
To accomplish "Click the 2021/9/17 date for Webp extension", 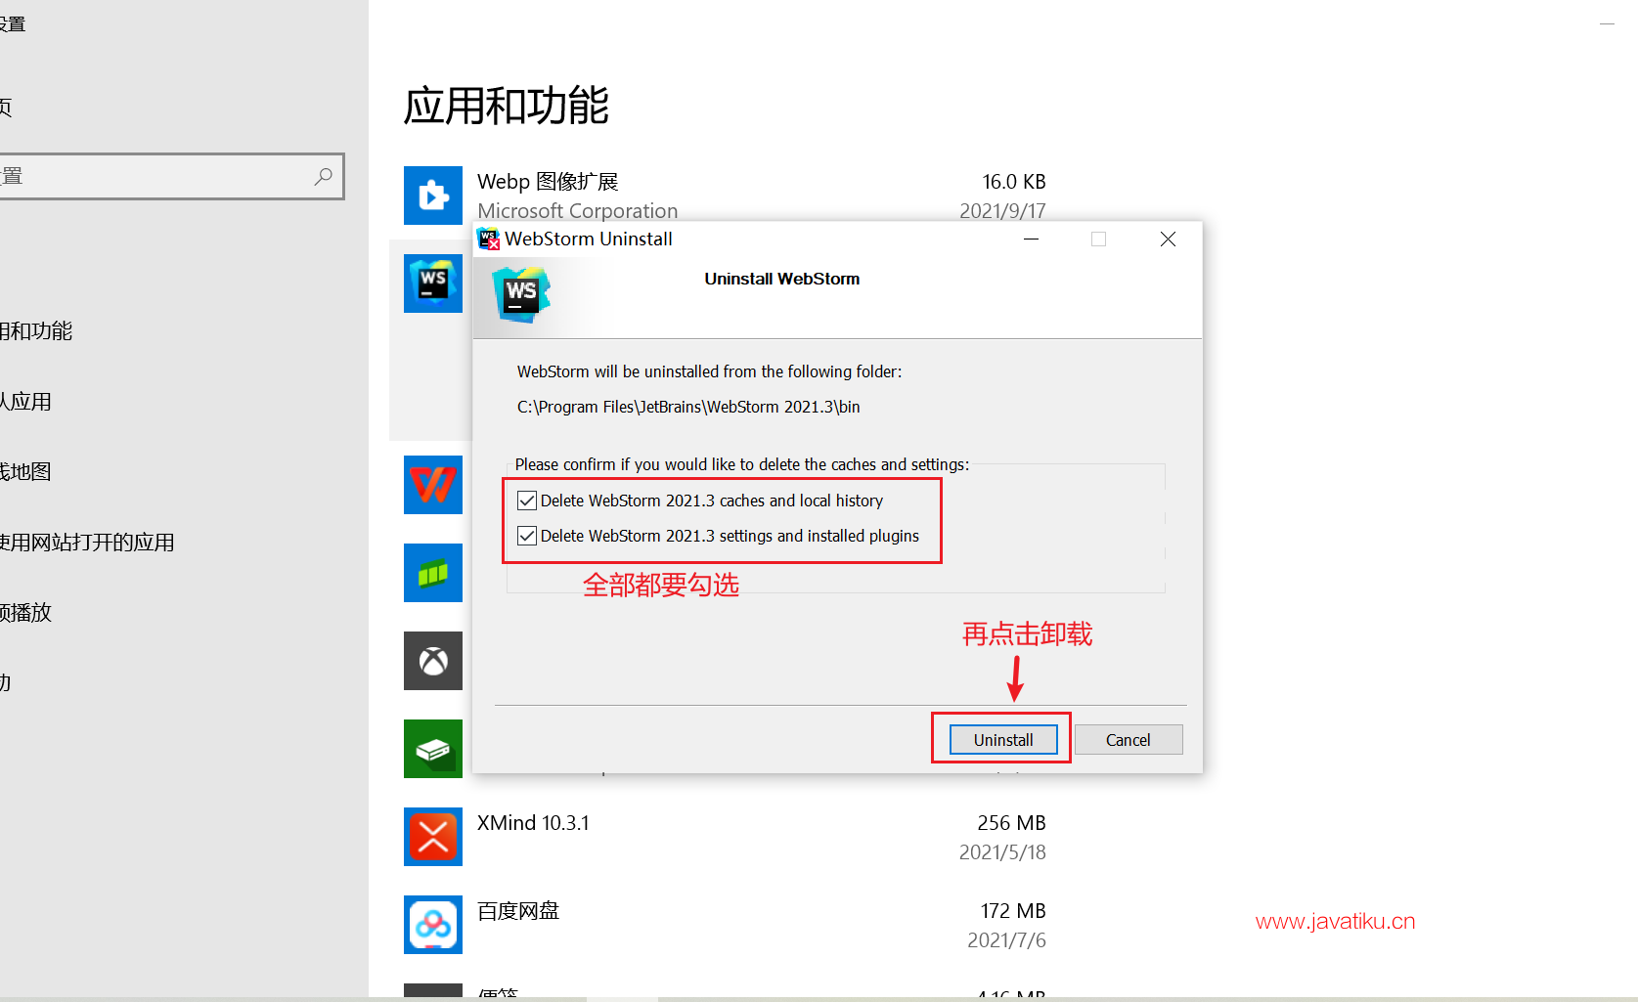I will point(1002,211).
